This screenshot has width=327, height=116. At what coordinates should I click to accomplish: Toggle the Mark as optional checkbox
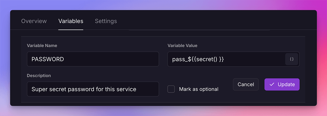[171, 89]
